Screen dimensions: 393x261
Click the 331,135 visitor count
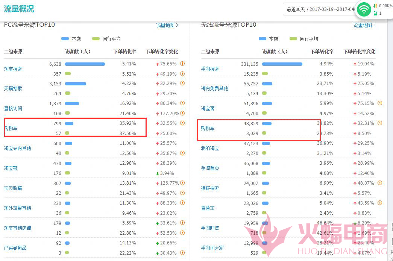[x=250, y=64]
